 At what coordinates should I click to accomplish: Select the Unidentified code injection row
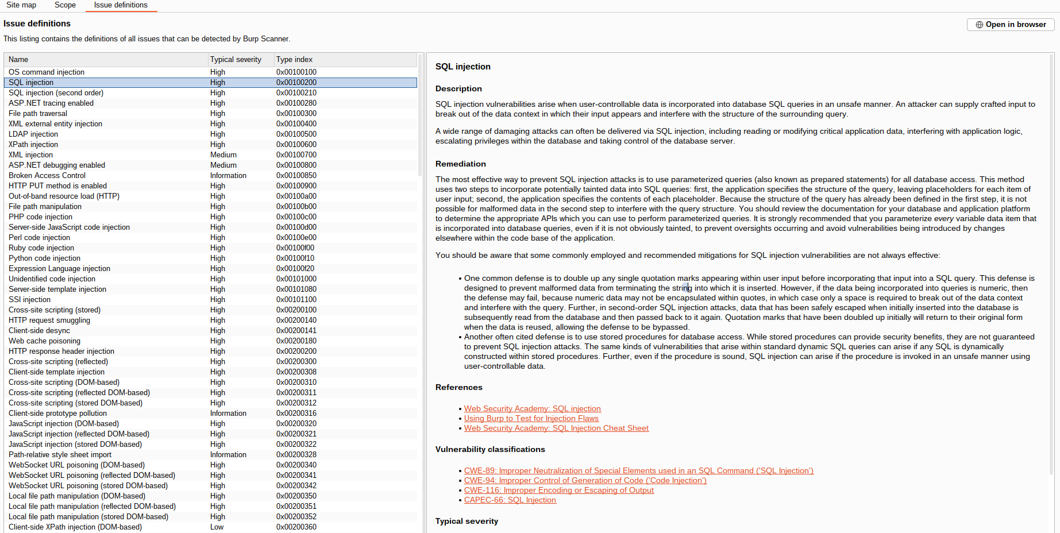point(210,279)
